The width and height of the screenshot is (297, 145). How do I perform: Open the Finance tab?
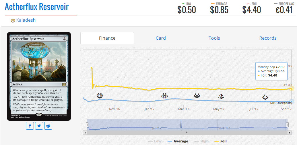[x=107, y=38]
